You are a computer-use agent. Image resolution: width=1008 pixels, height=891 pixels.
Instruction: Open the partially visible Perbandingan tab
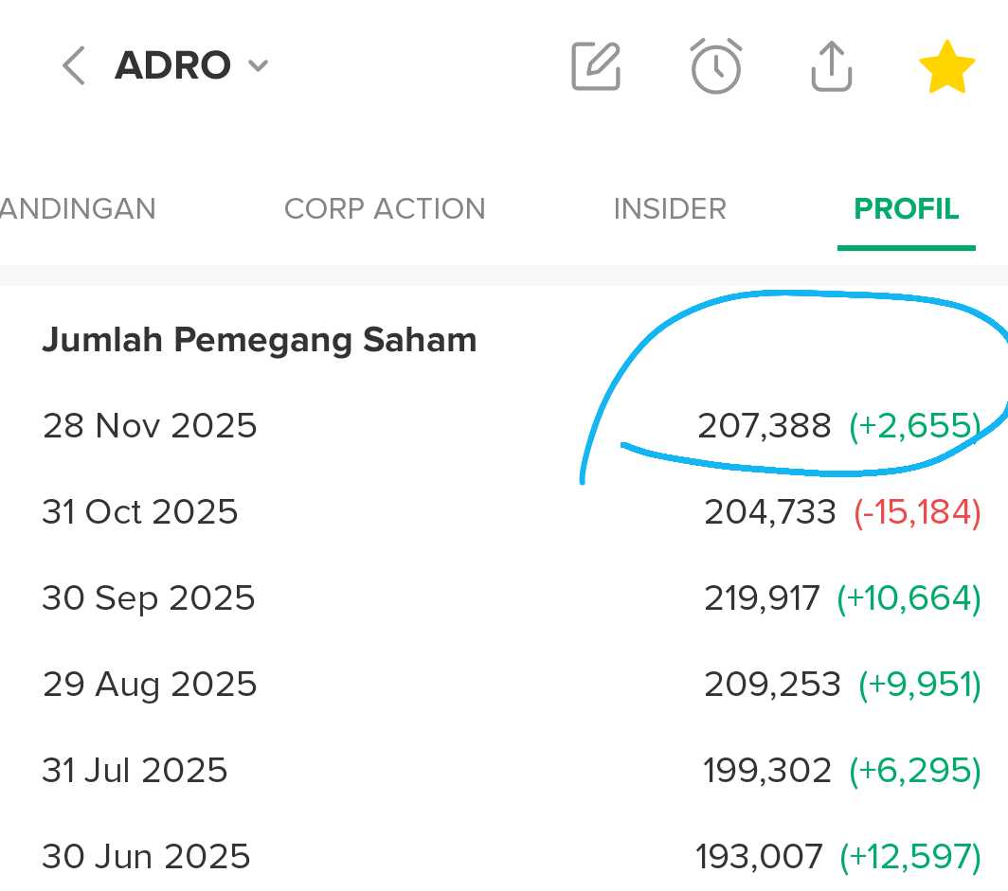pyautogui.click(x=78, y=208)
